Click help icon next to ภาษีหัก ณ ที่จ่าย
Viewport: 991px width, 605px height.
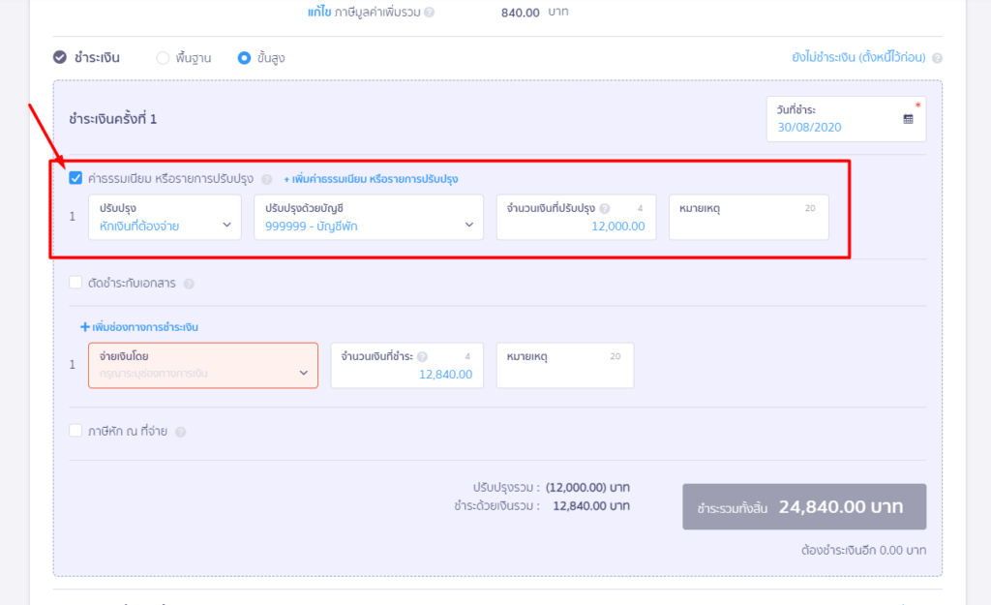point(180,433)
